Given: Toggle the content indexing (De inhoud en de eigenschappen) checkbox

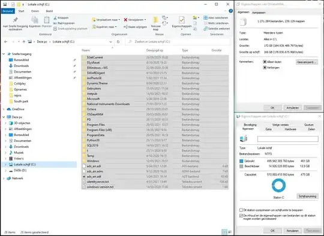Looking at the screenshot, I should click(241, 216).
